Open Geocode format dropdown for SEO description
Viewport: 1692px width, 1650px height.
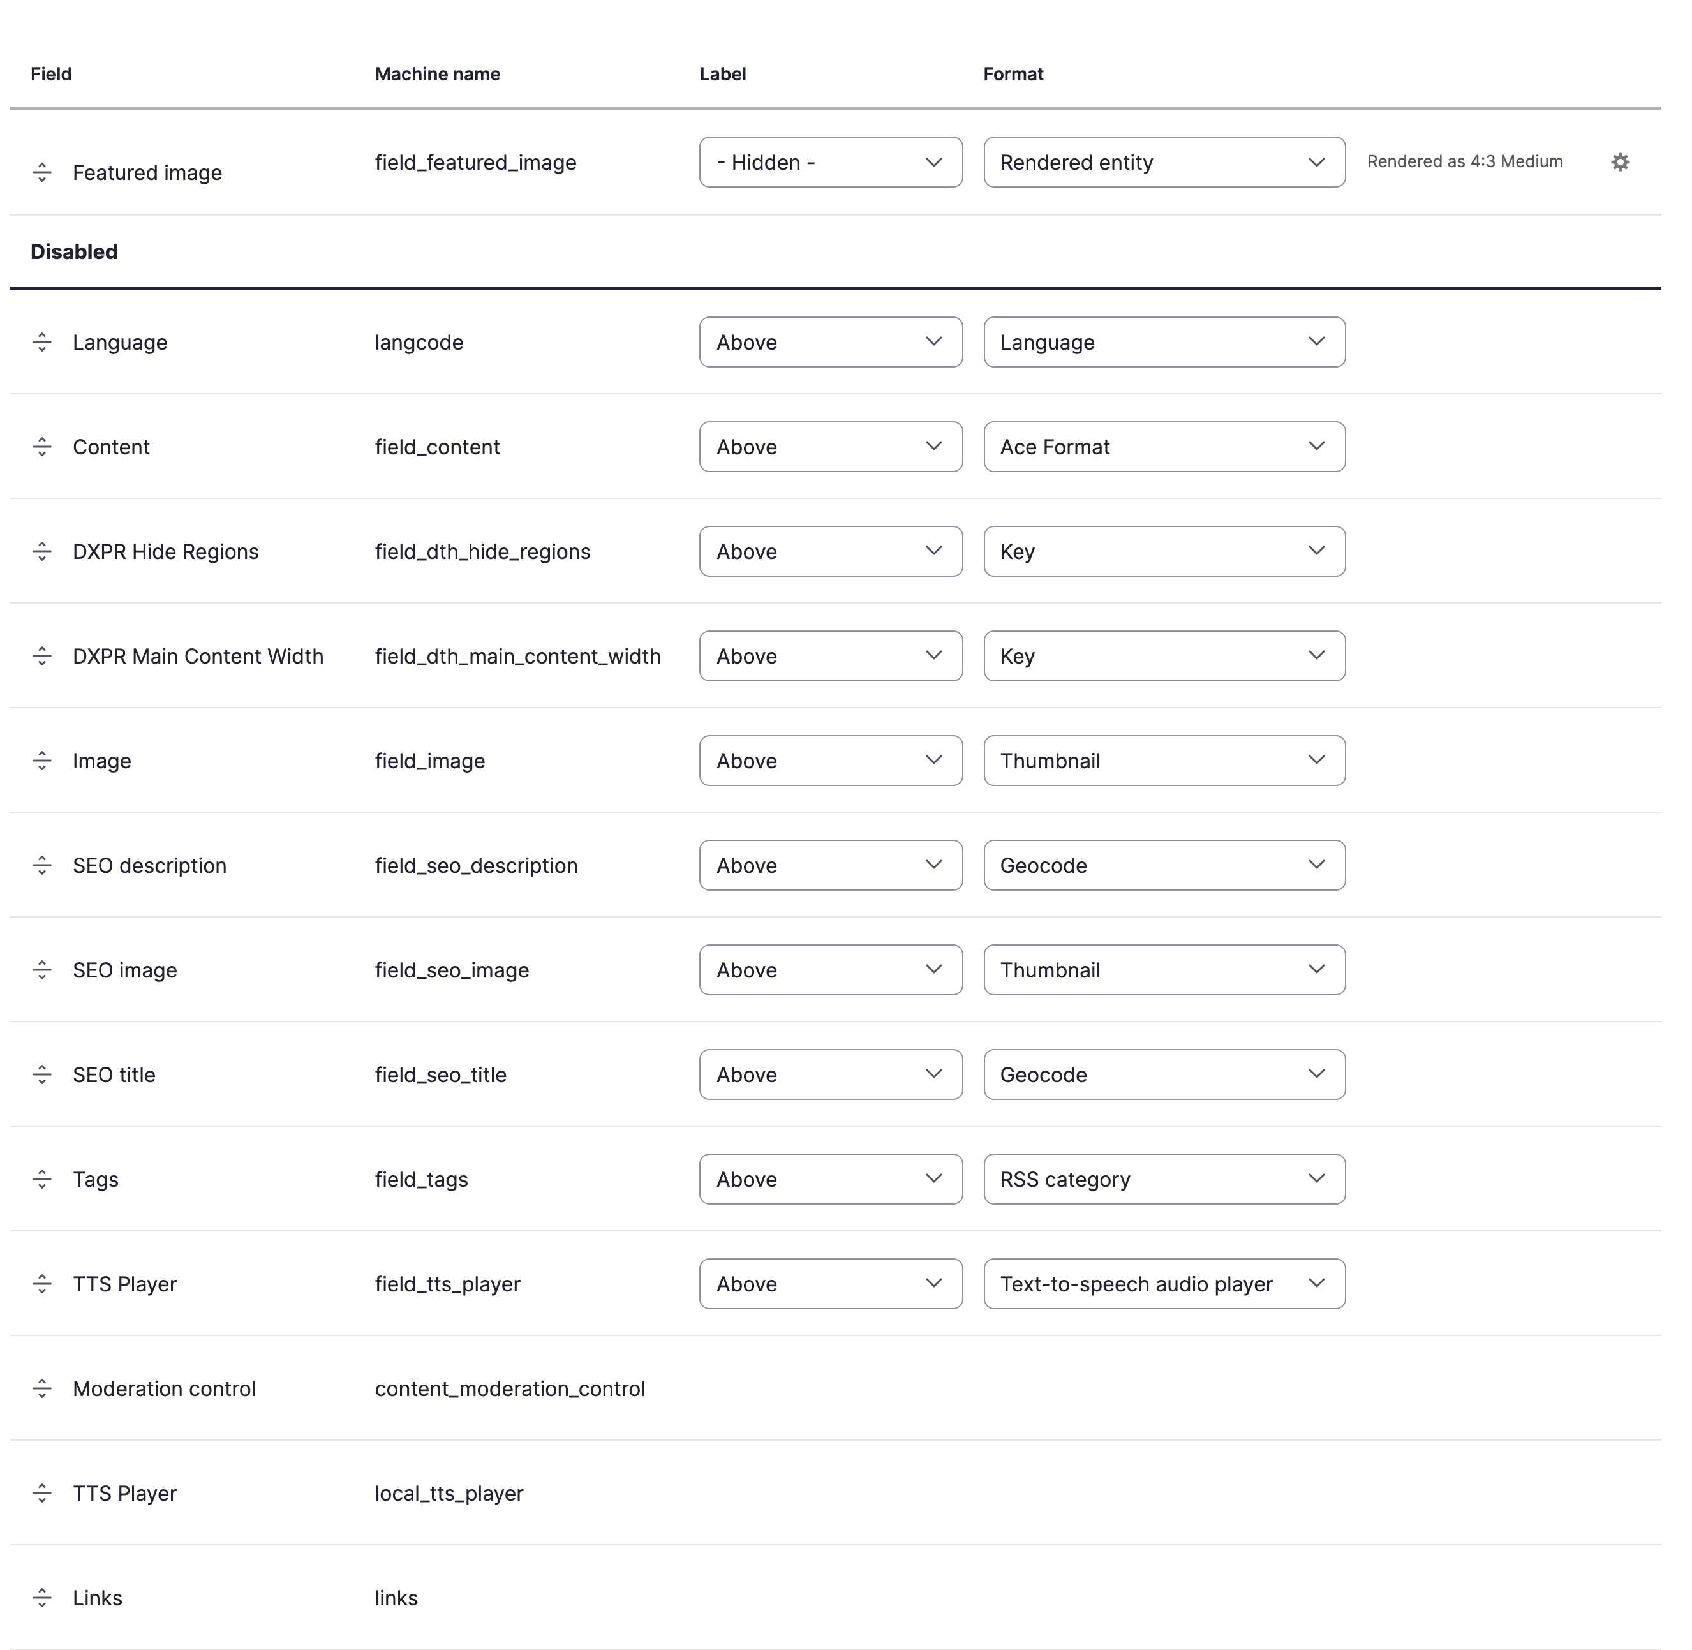pyautogui.click(x=1164, y=866)
